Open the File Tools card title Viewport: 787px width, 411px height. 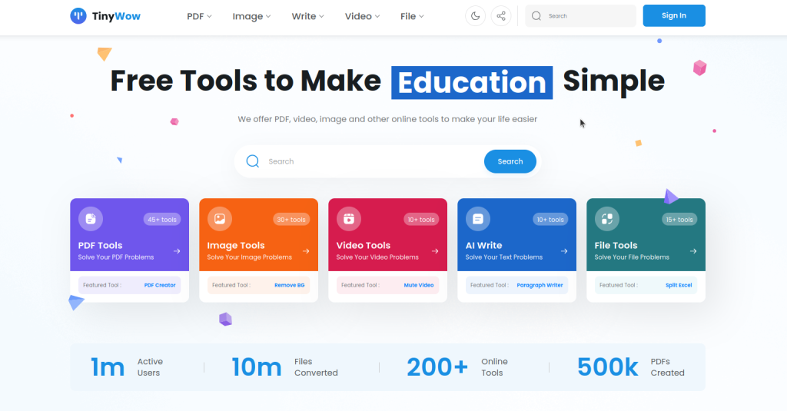616,245
